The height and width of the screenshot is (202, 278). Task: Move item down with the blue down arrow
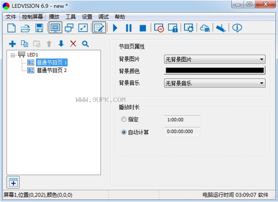pos(61,44)
